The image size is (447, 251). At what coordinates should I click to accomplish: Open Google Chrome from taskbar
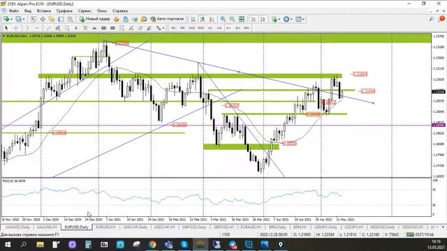[x=152, y=245]
